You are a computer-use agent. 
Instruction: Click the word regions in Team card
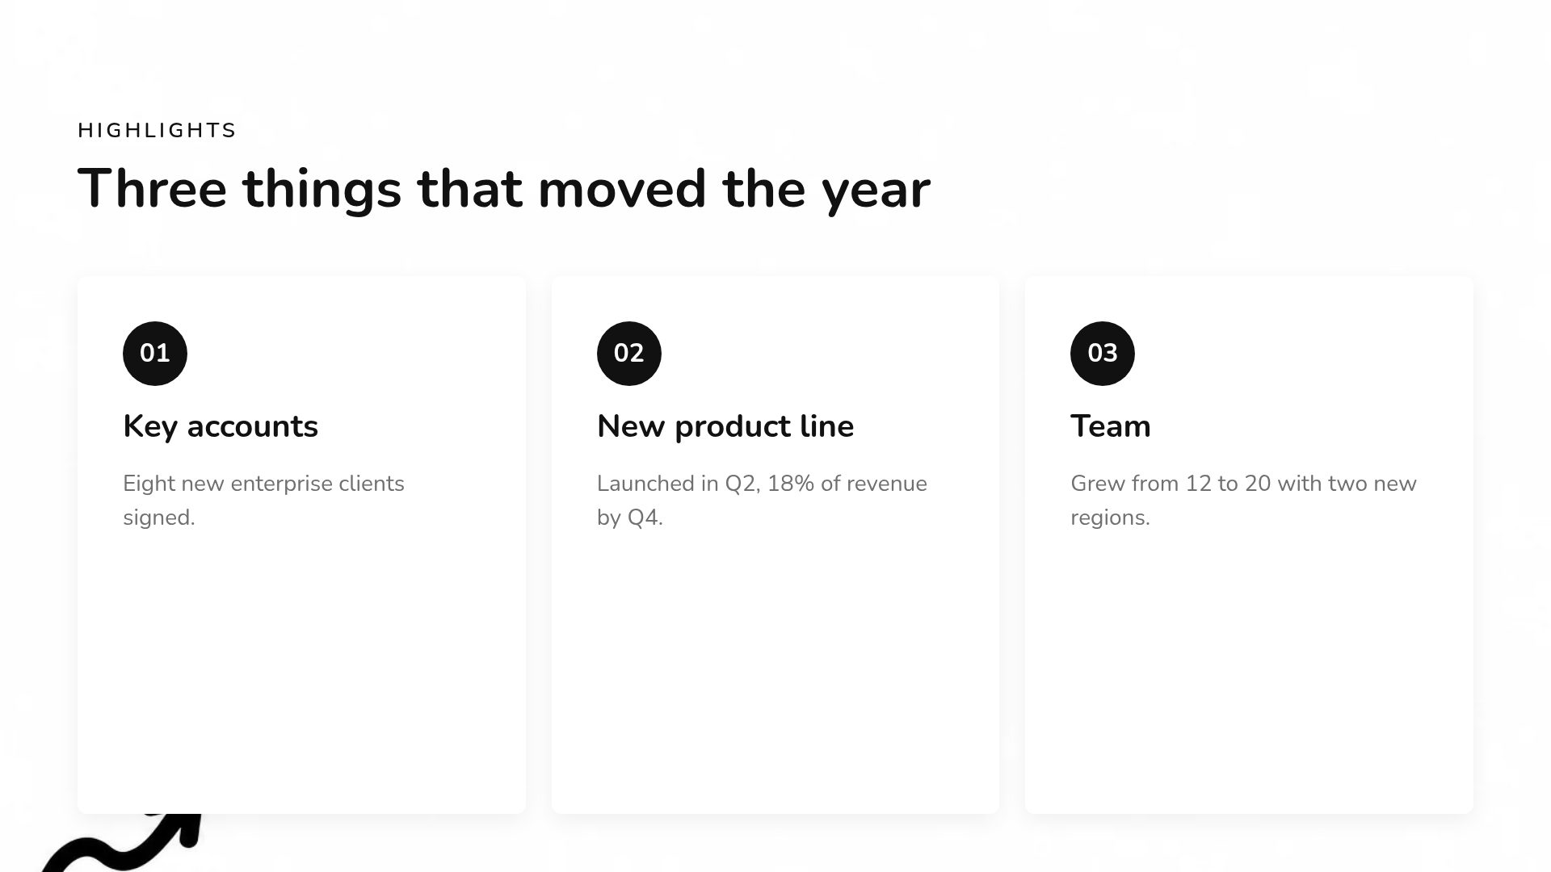(x=1110, y=518)
